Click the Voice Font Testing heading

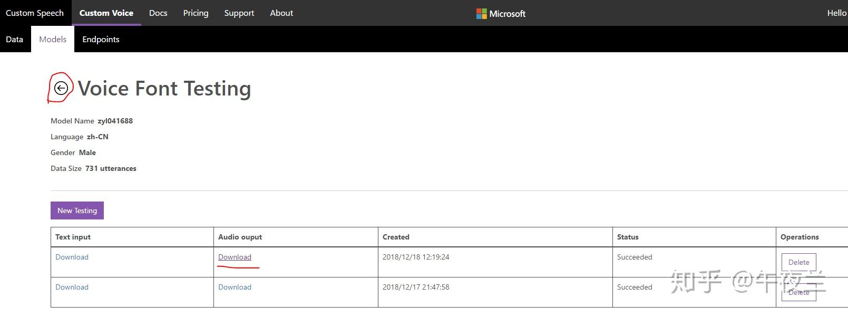pos(164,89)
